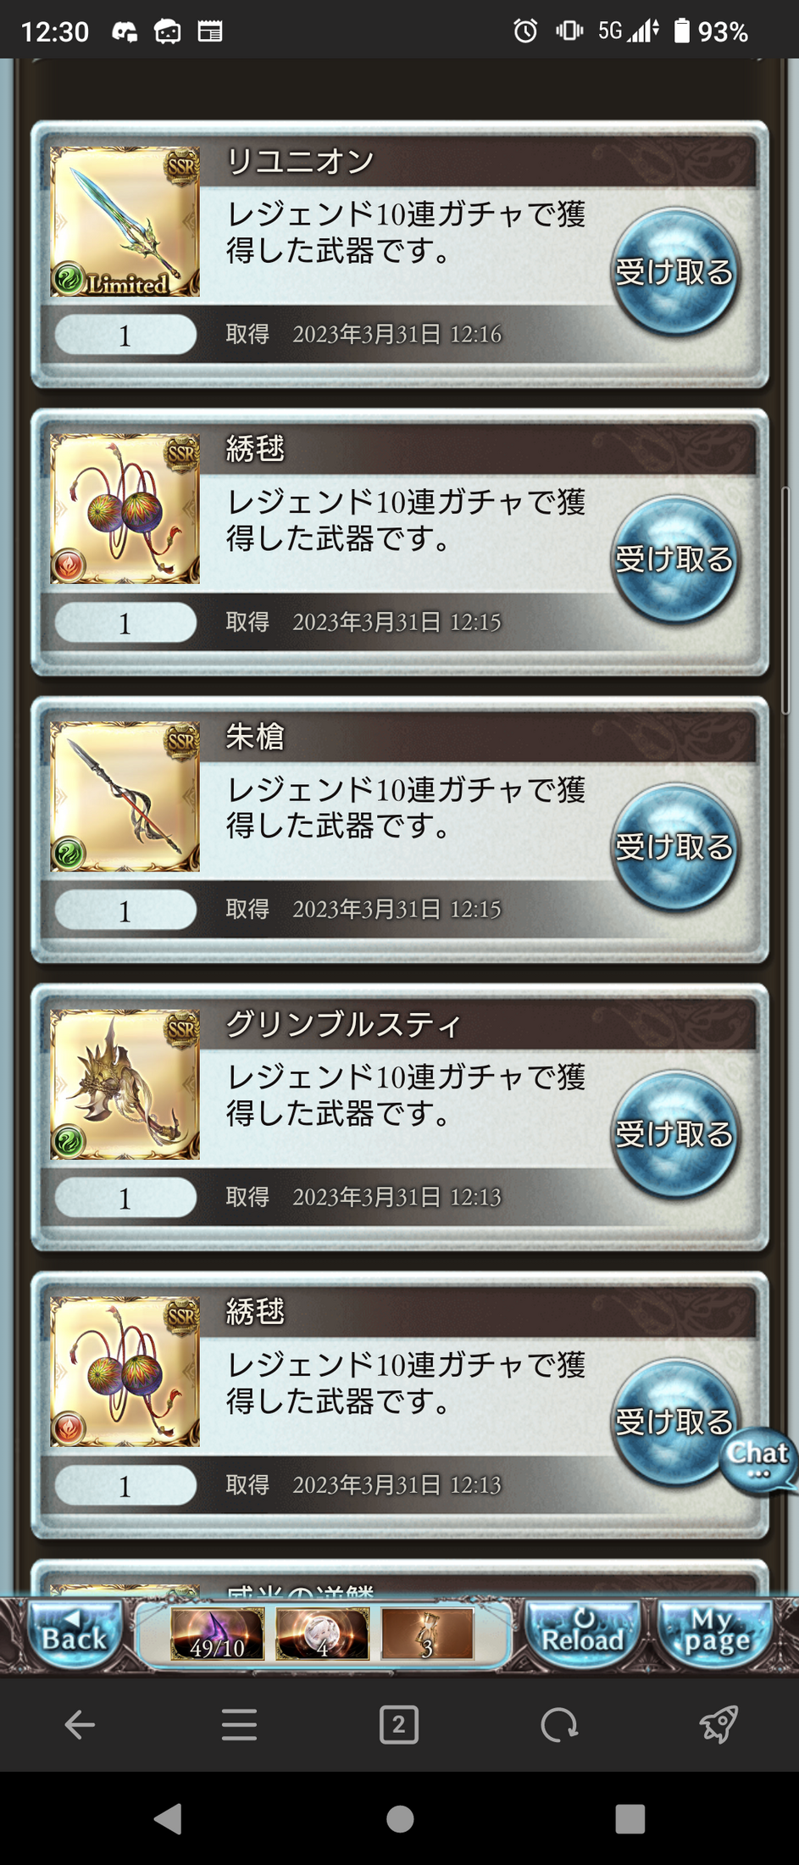Viewport: 799px width, 1865px height.
Task: Tap 受け取る for the 朱槍 spear
Action: pos(674,848)
